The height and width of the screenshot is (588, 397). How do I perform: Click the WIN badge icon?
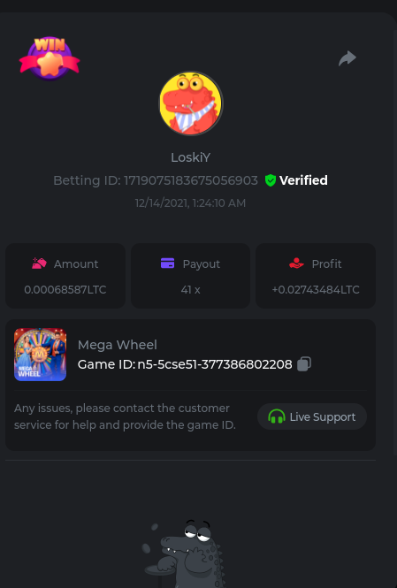(50, 58)
